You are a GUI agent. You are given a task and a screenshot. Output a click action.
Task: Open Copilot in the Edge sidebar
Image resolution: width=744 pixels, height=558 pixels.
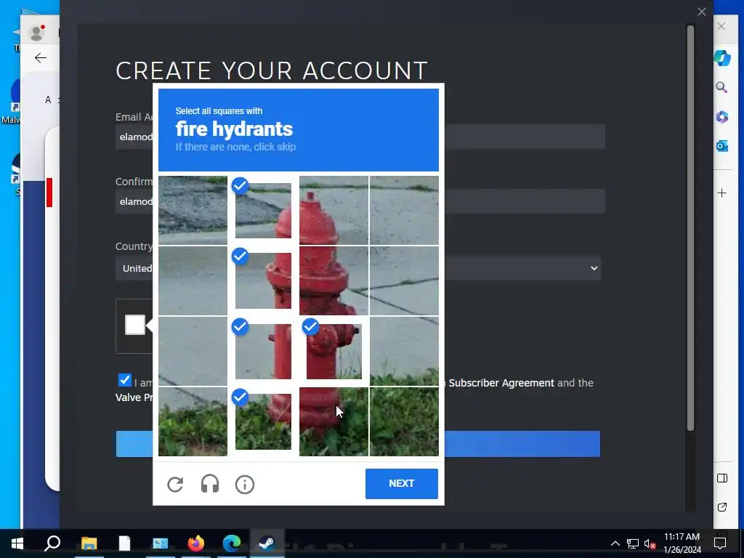coord(722,58)
